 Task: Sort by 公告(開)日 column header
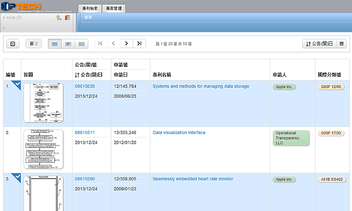(x=89, y=75)
